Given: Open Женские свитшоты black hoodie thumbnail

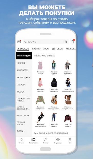Looking at the screenshot, I should pos(54,82).
